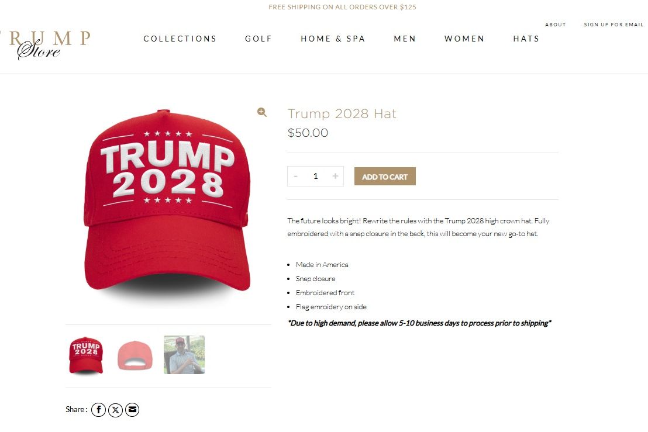The image size is (648, 432).
Task: Go to the About page
Action: tap(555, 25)
